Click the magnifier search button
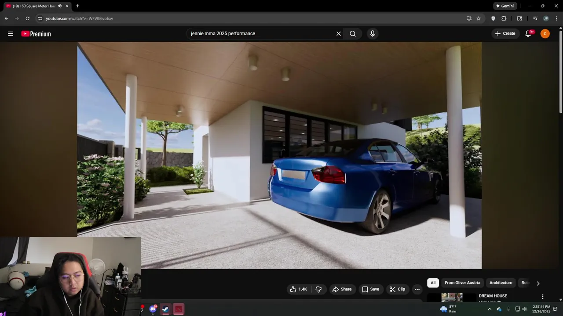The width and height of the screenshot is (563, 316). [353, 34]
